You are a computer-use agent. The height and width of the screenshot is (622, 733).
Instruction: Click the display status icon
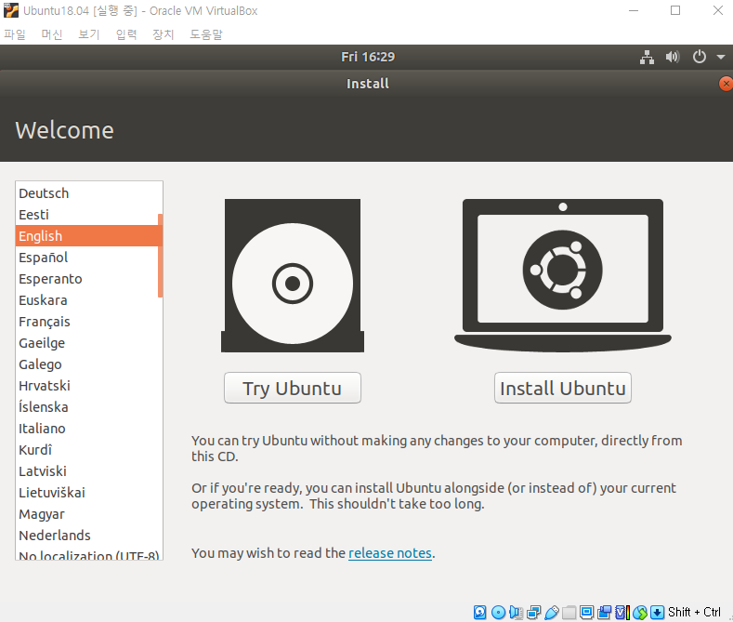(x=587, y=612)
